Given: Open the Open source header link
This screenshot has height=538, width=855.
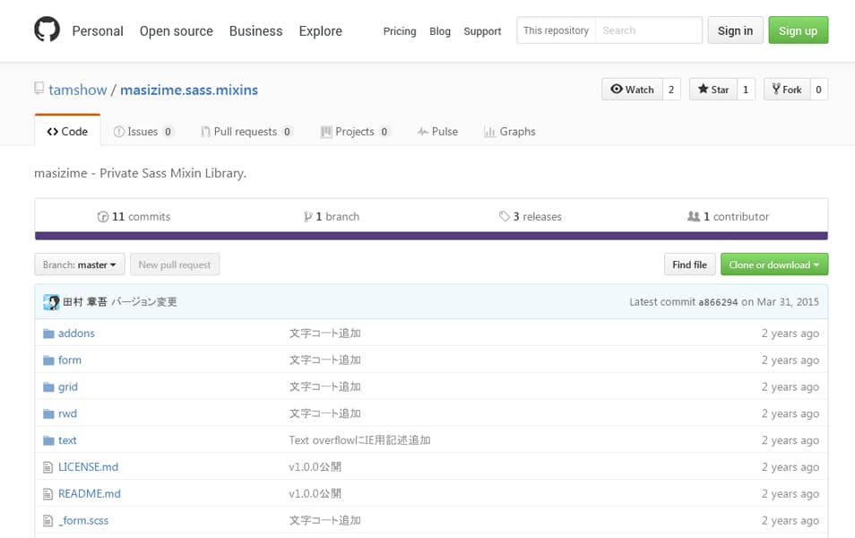Looking at the screenshot, I should click(x=177, y=31).
